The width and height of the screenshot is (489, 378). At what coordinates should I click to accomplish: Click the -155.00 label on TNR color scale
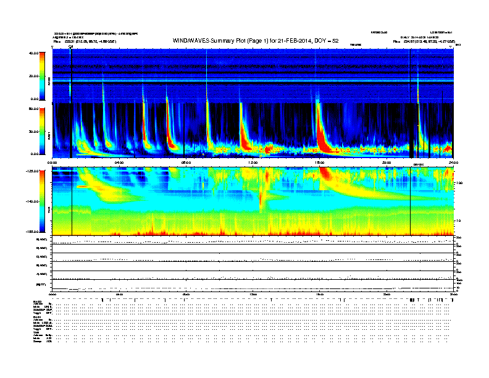coord(33,232)
